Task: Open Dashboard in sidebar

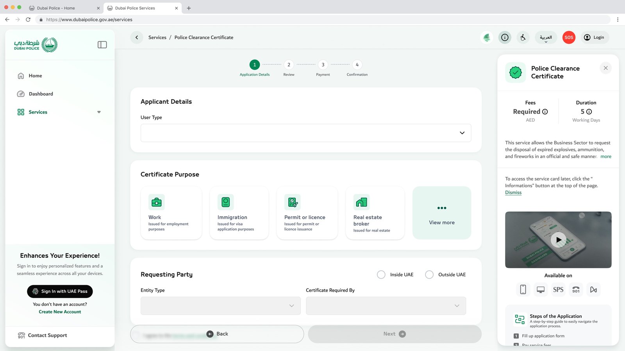Action: [x=41, y=94]
